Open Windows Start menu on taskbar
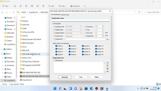The width and height of the screenshot is (161, 91). [x=55, y=88]
